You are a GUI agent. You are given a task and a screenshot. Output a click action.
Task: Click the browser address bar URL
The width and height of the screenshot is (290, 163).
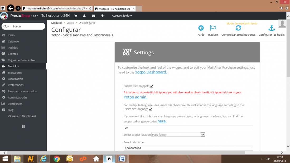(x=54, y=8)
